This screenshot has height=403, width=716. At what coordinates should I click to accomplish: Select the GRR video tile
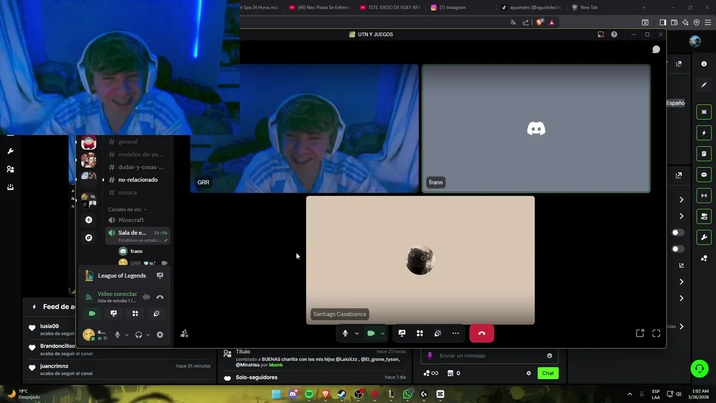[304, 128]
